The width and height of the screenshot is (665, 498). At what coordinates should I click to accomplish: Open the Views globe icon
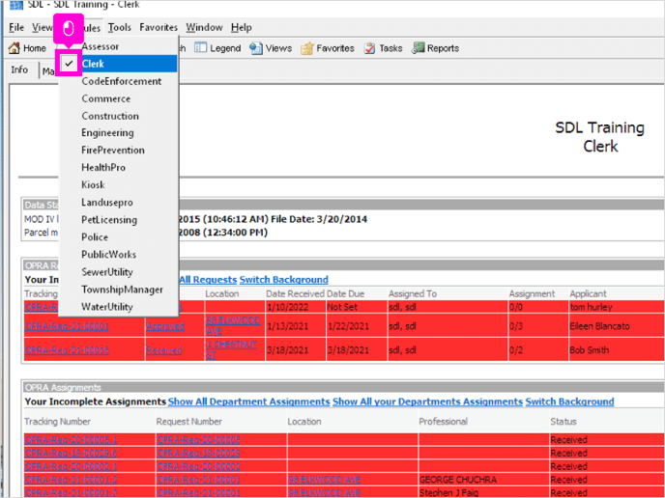(x=256, y=48)
